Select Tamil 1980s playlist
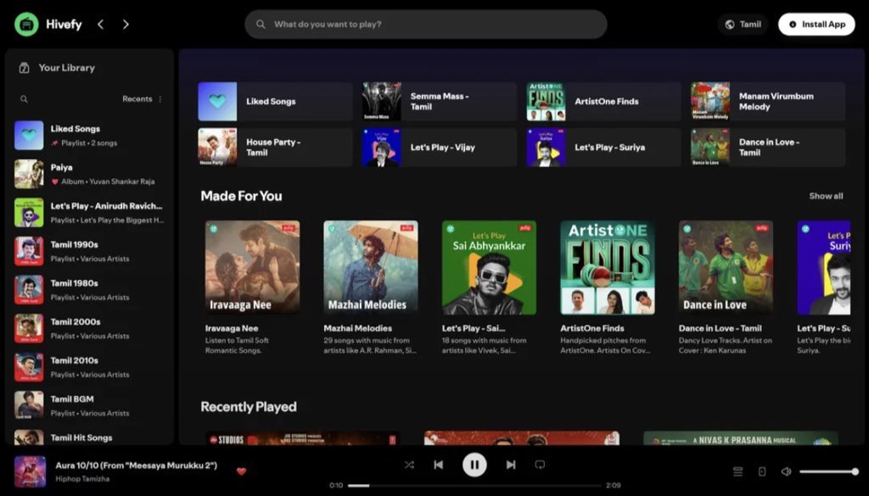Image resolution: width=869 pixels, height=496 pixels. 90,290
